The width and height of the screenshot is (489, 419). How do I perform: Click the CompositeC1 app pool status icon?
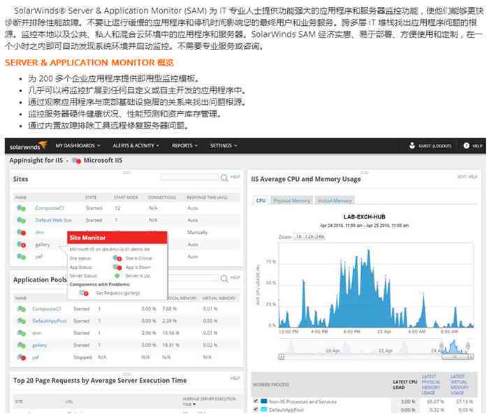21,310
